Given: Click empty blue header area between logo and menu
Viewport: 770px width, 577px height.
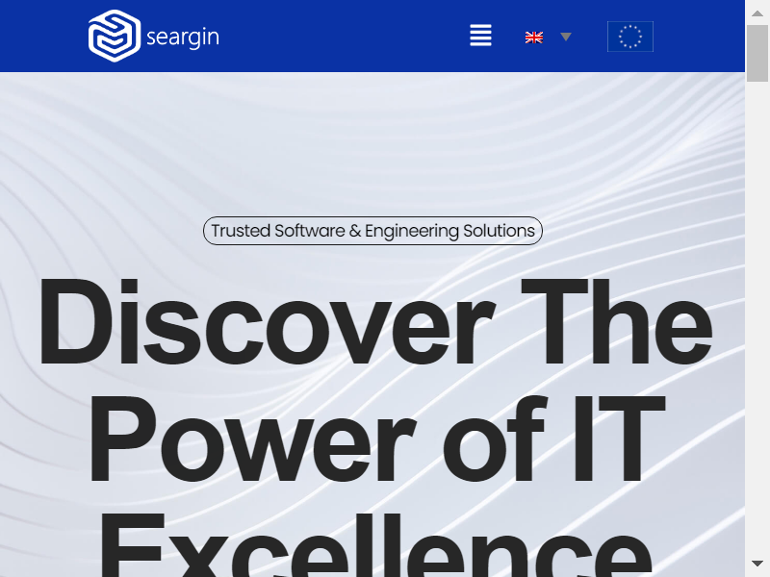Looking at the screenshot, I should pos(346,37).
